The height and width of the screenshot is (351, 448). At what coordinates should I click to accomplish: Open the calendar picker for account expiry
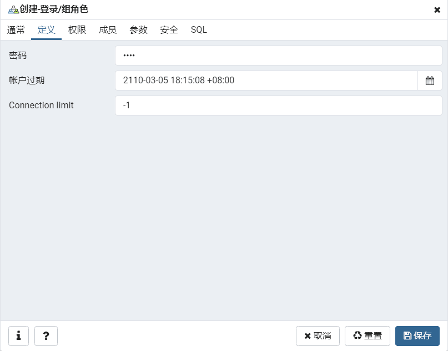(430, 81)
